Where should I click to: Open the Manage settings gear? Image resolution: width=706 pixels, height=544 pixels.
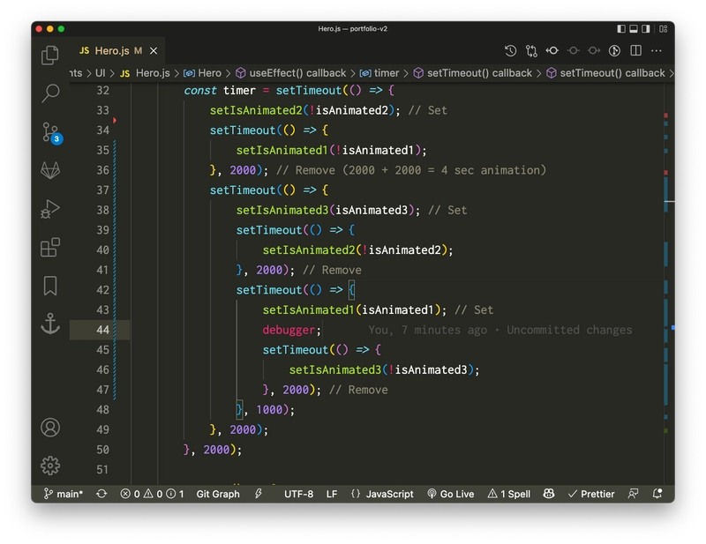click(50, 466)
